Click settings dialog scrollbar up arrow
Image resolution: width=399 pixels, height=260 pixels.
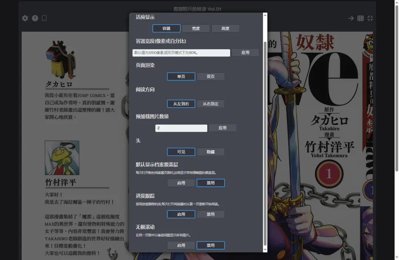click(265, 15)
